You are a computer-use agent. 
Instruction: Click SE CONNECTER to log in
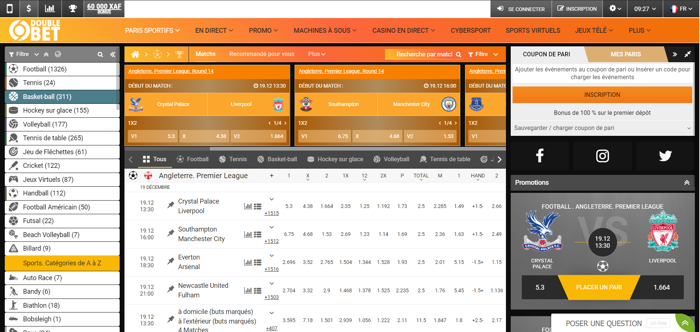[521, 9]
